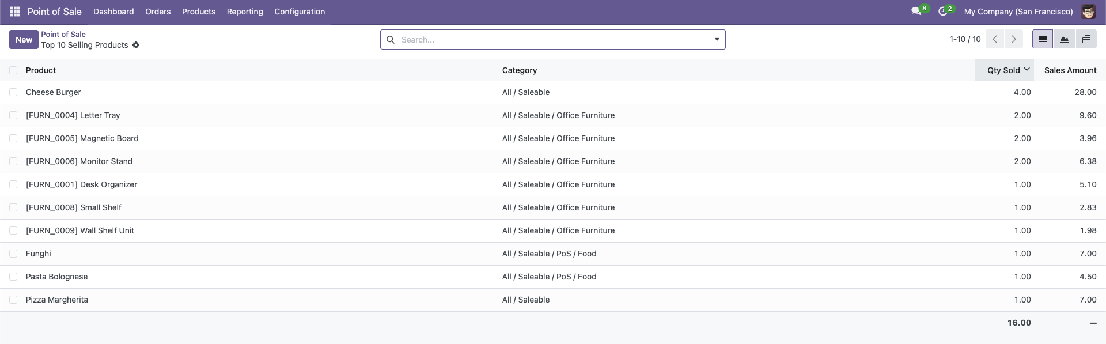Go to previous page arrow

point(995,39)
